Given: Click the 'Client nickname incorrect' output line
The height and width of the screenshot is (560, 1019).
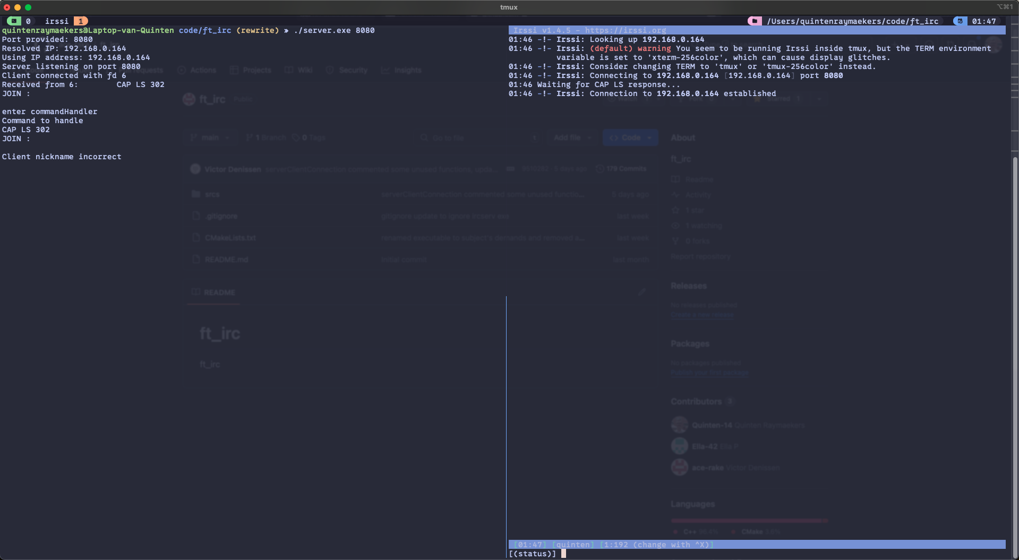Looking at the screenshot, I should (x=62, y=157).
